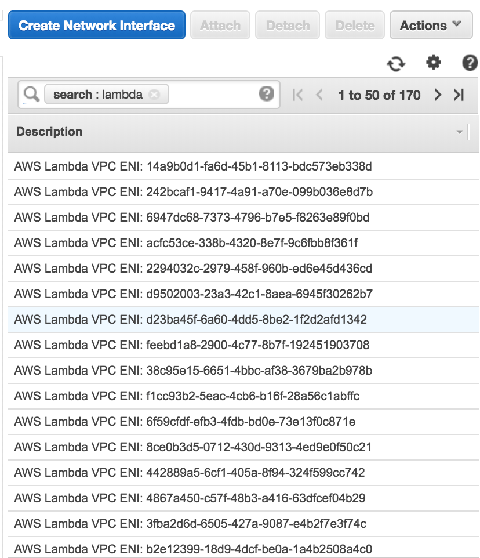Open the Actions dropdown menu
Screen dimensions: 480x558
click(x=431, y=26)
